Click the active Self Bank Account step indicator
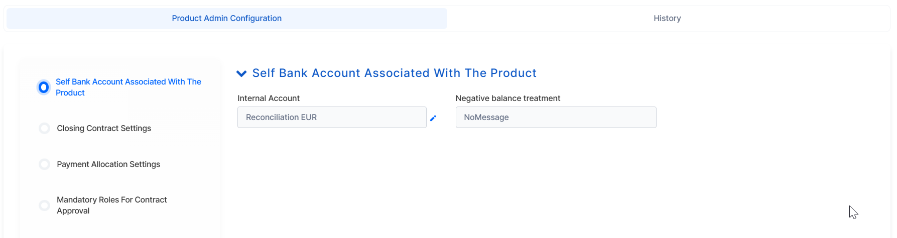 (44, 87)
